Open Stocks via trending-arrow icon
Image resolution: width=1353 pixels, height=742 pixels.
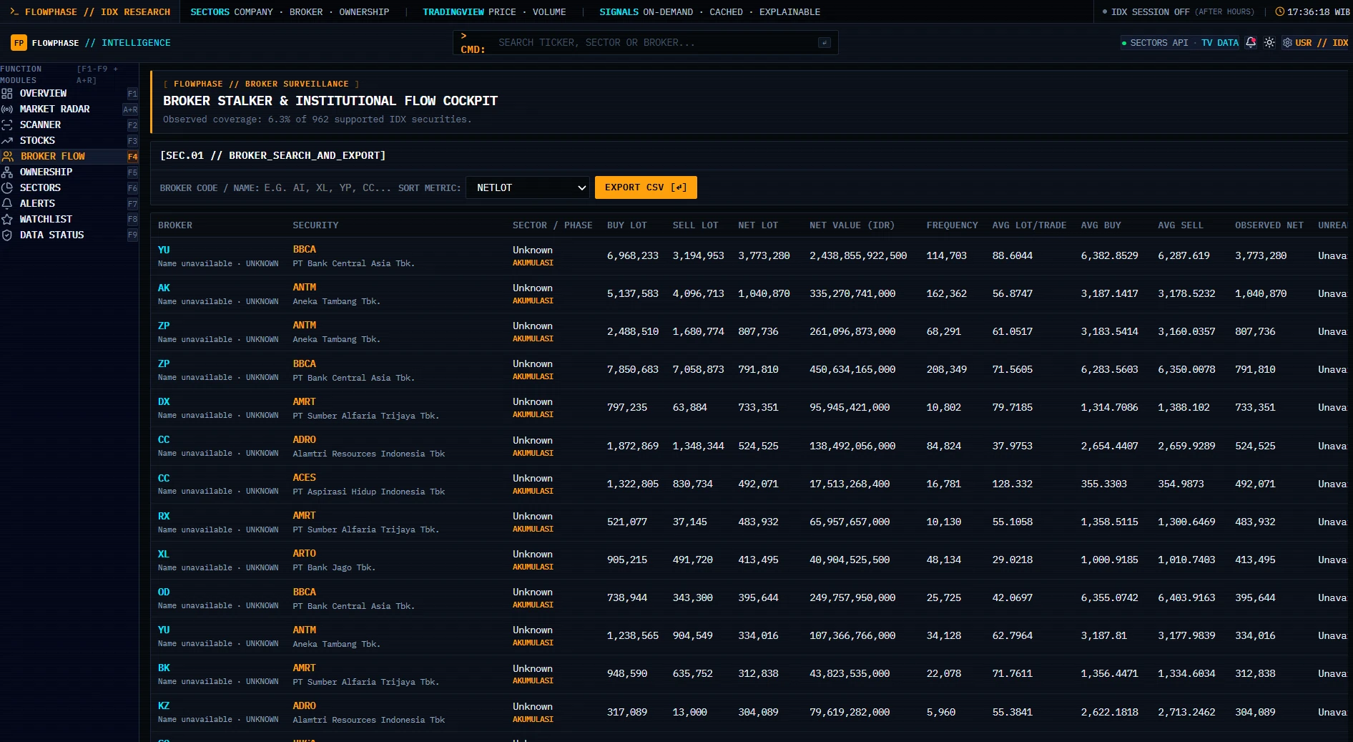(x=7, y=141)
